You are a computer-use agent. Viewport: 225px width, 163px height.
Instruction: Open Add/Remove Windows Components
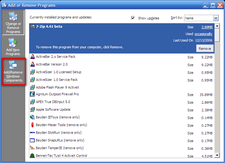[13, 72]
